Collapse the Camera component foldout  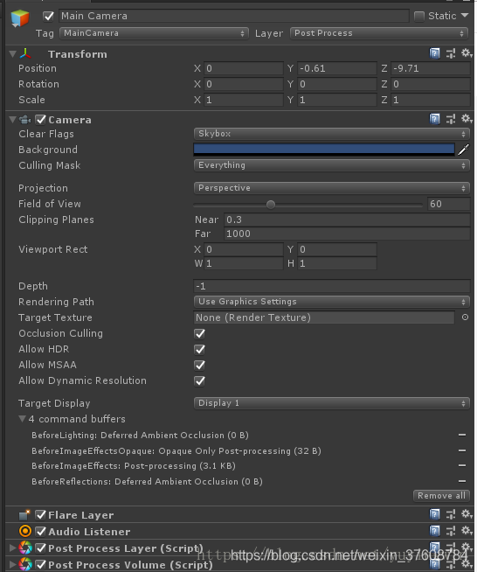tap(13, 119)
